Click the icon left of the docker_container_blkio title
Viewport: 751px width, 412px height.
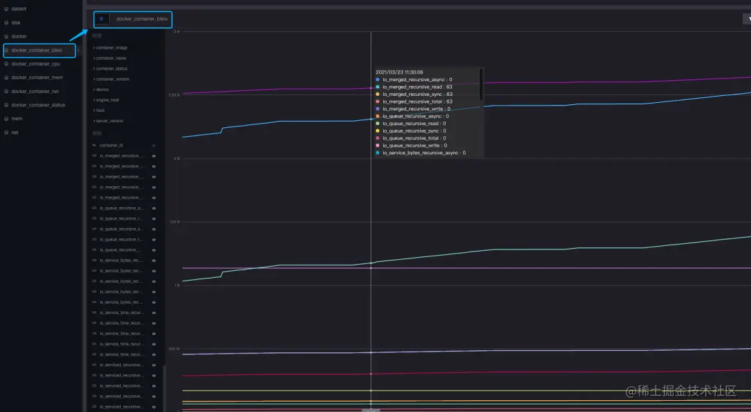coord(102,19)
